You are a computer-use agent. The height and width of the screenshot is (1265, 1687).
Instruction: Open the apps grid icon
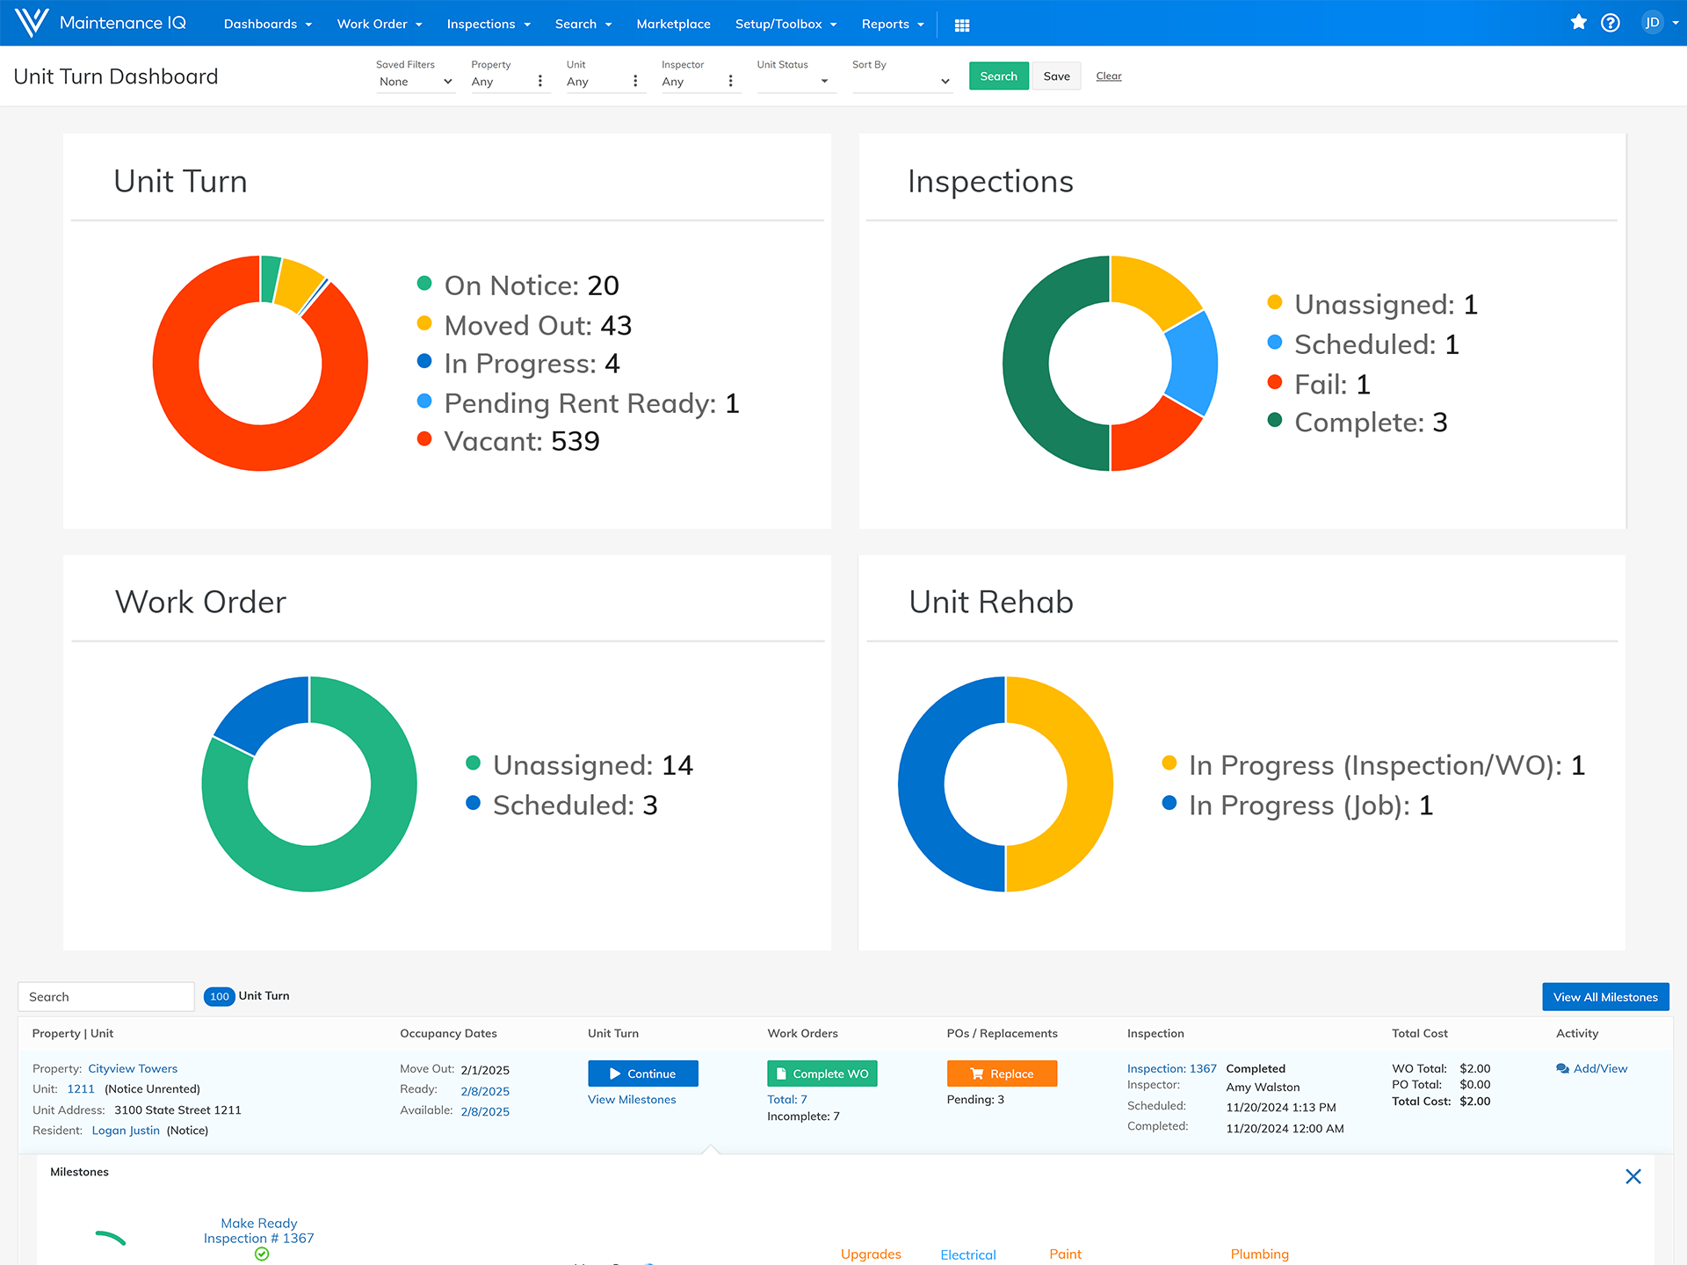click(x=962, y=25)
